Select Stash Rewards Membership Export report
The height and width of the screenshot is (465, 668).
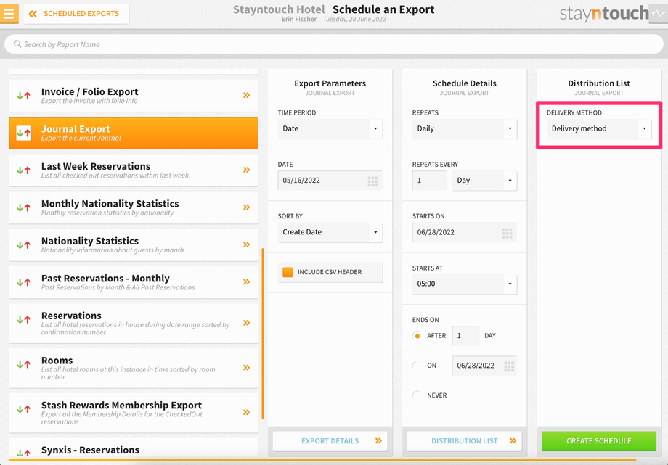pos(134,412)
